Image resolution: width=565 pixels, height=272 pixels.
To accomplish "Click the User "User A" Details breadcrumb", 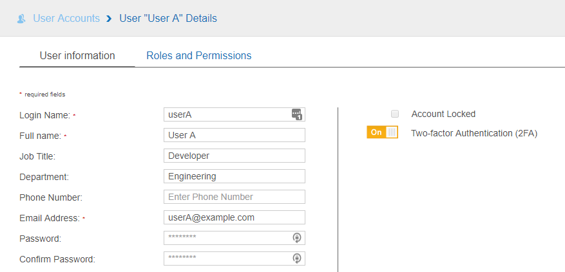I will click(168, 19).
